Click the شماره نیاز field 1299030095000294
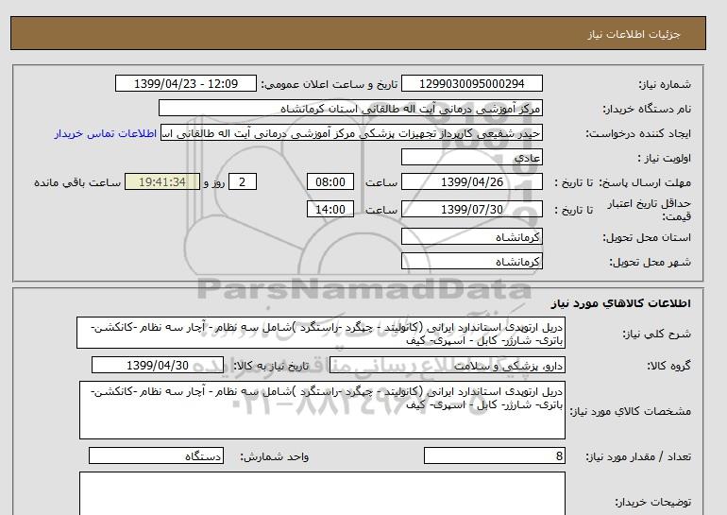Image resolution: width=727 pixels, height=515 pixels. coord(471,83)
